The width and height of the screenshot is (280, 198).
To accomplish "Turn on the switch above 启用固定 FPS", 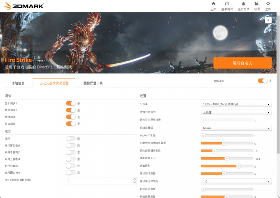I will click(x=71, y=166).
